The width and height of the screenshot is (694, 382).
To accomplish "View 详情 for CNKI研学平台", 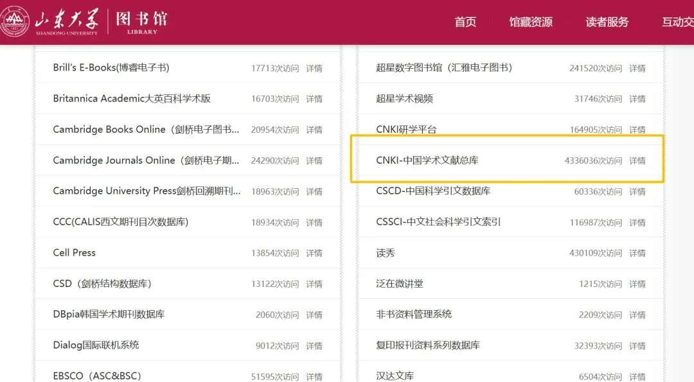I will 637,130.
